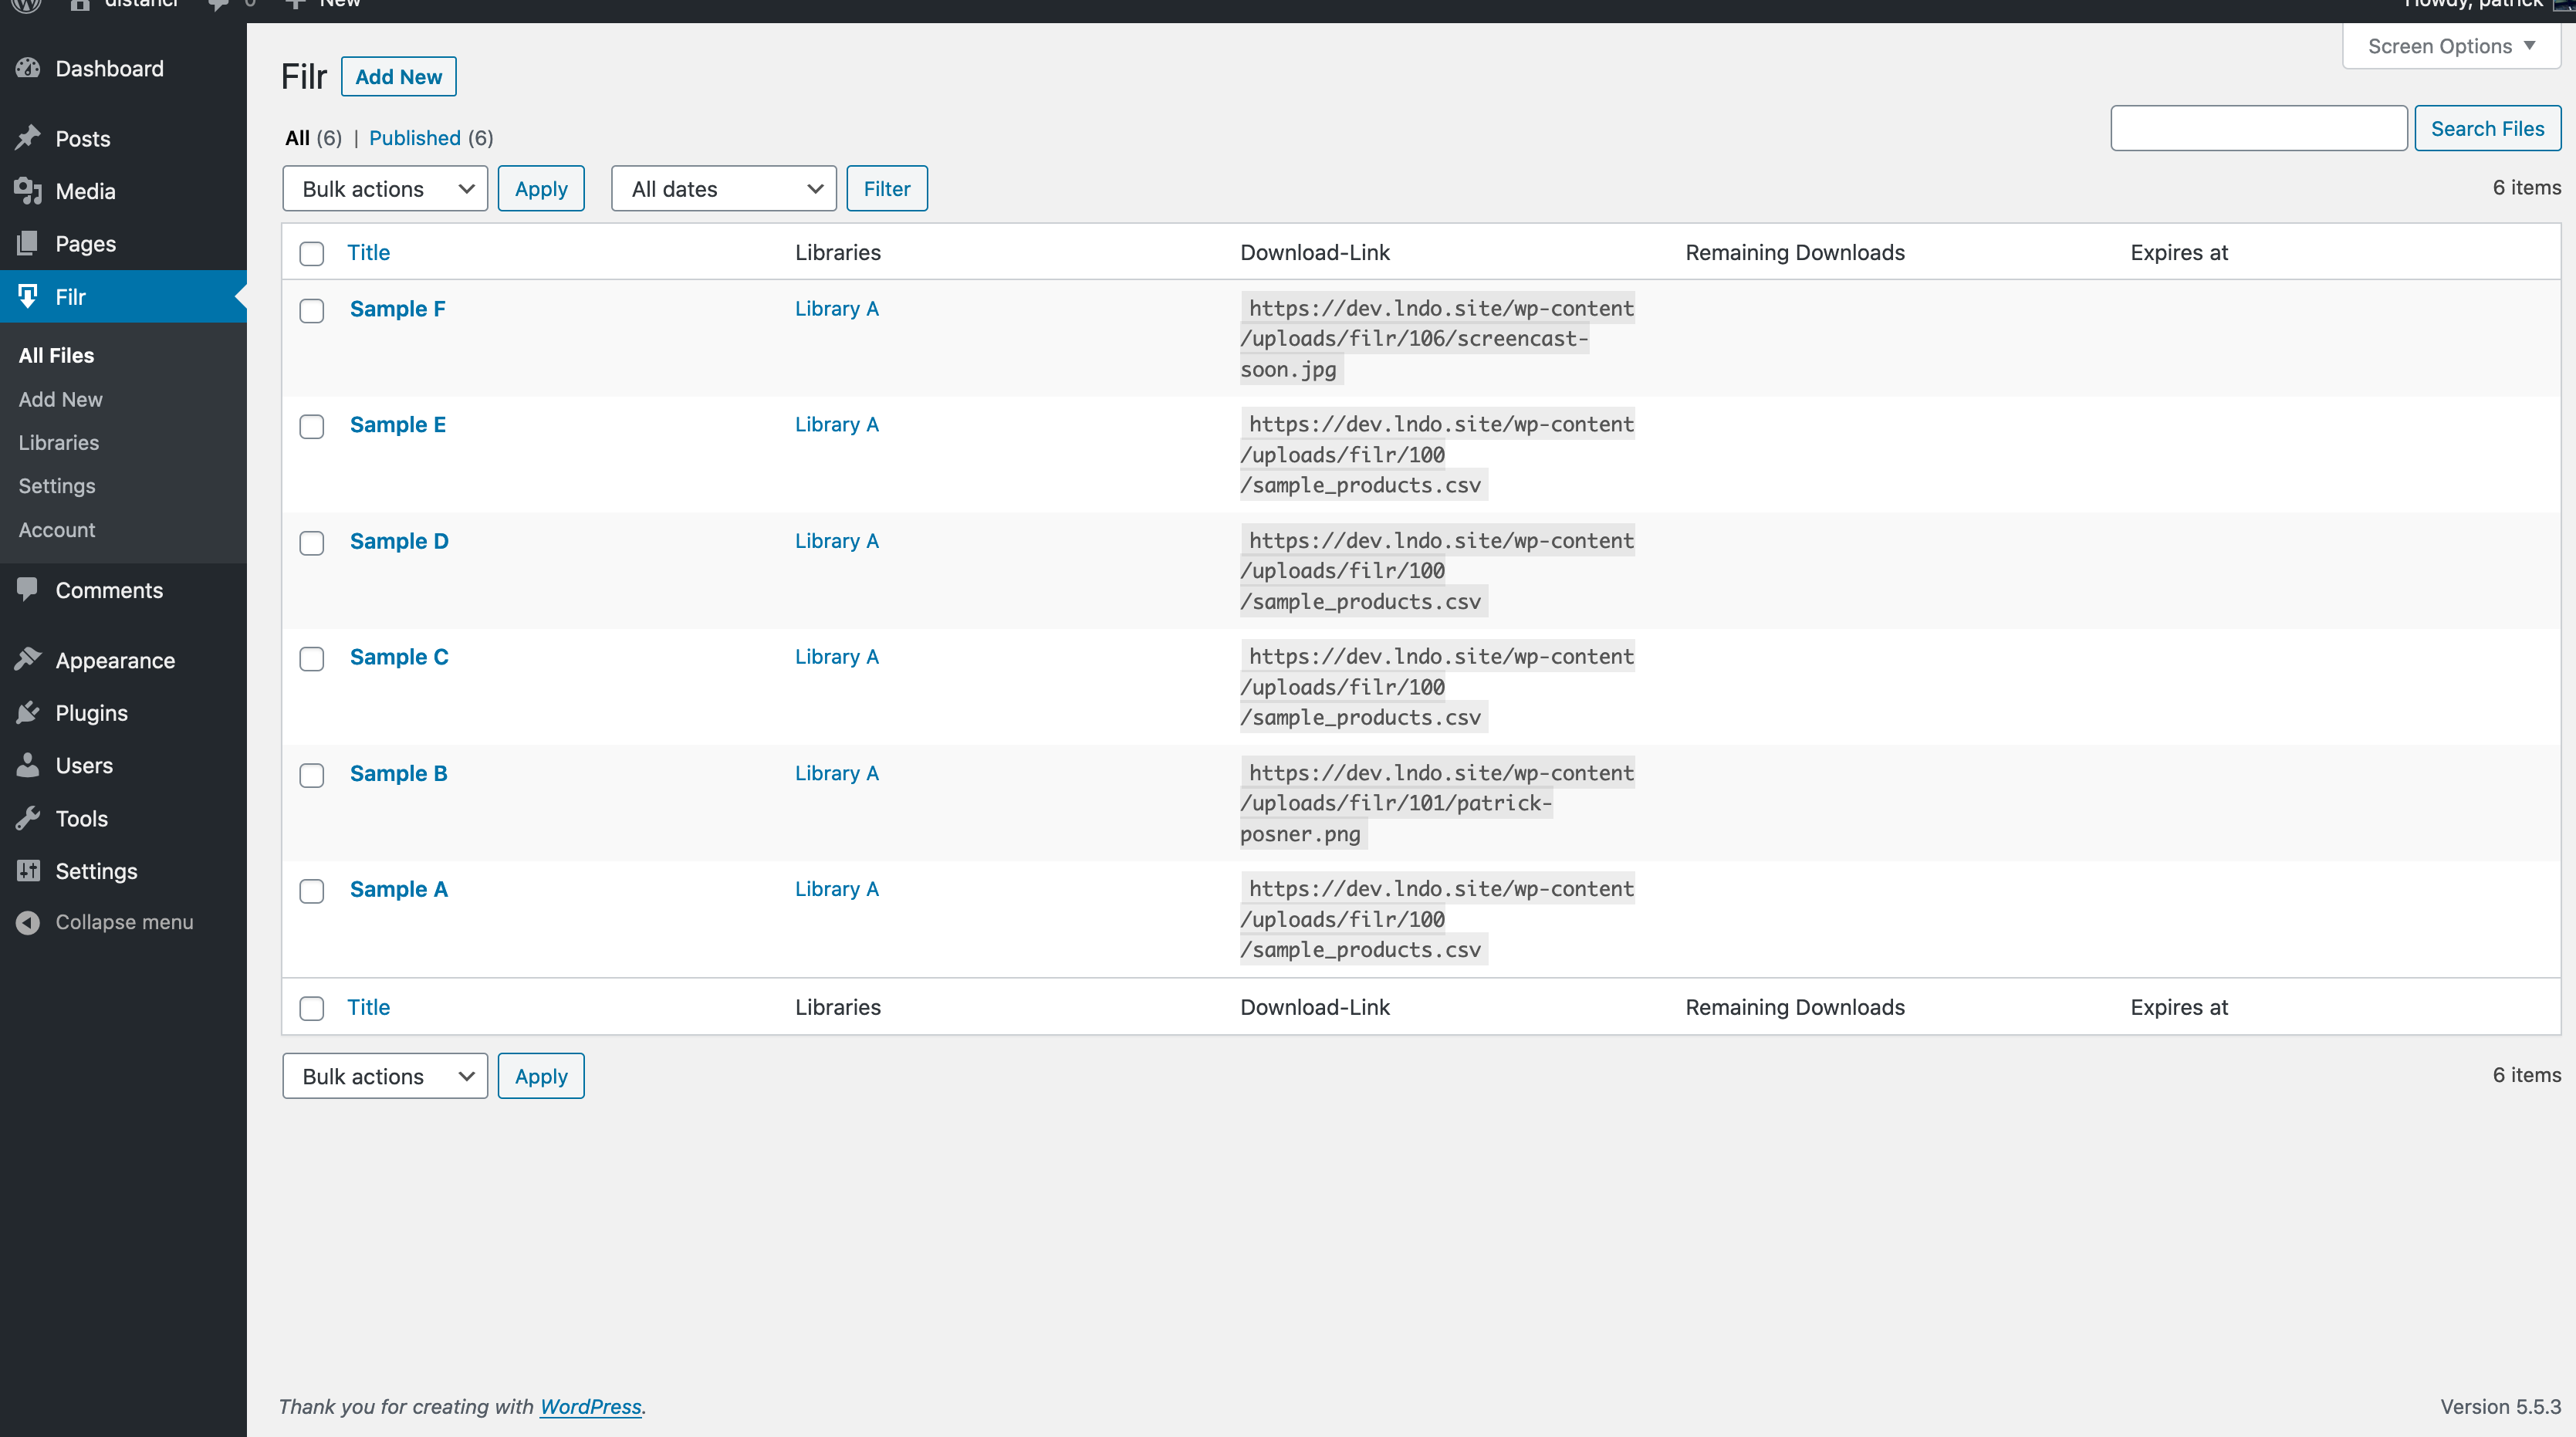Tick the checkbox for Sample E
Viewport: 2576px width, 1437px height.
[x=312, y=427]
